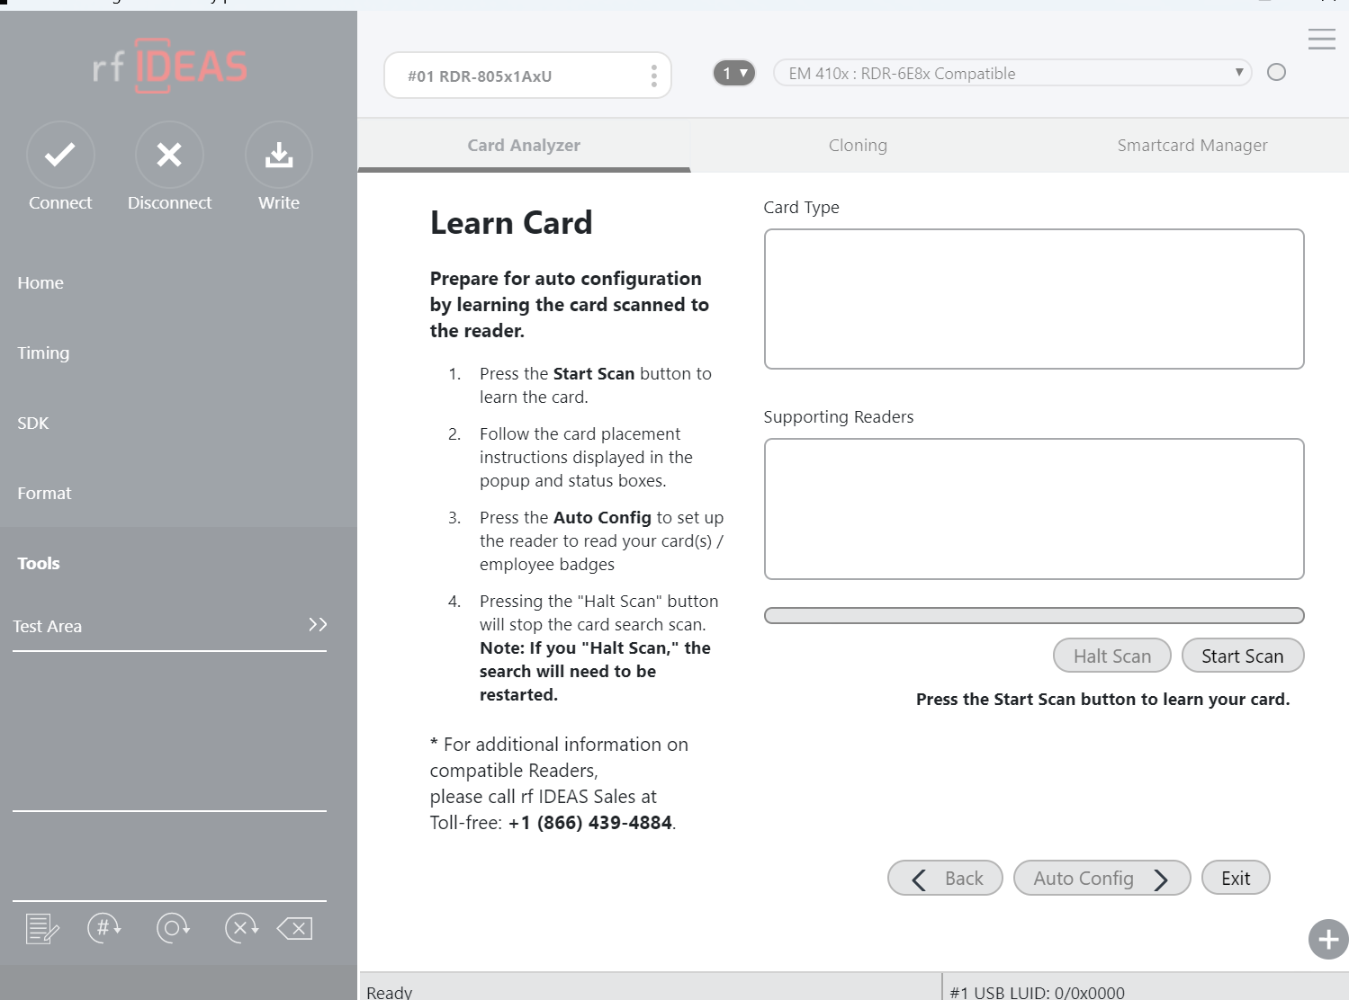Click the round plus button
This screenshot has width=1349, height=1000.
[x=1327, y=940]
